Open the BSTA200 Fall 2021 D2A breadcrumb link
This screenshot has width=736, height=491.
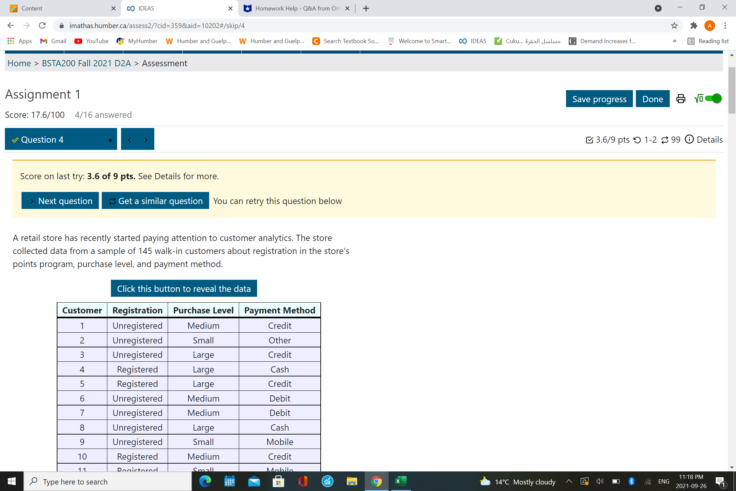86,63
